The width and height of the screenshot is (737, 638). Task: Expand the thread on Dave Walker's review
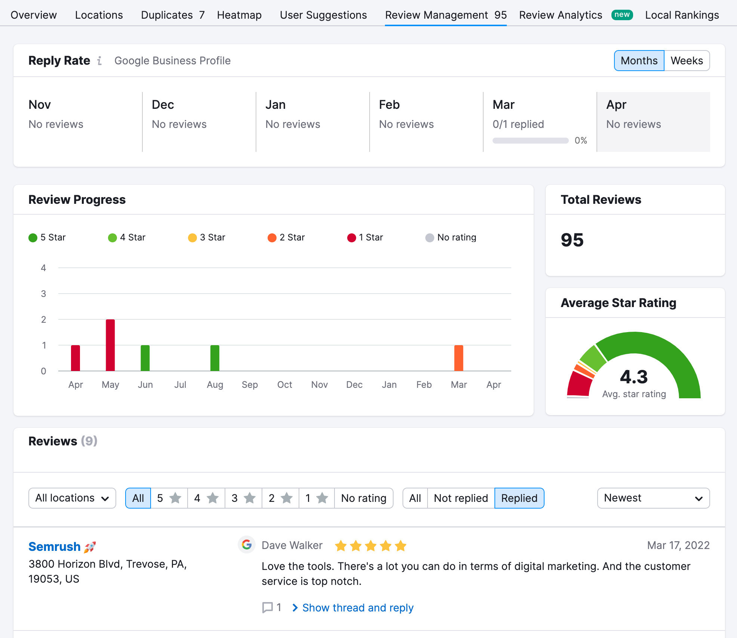[357, 607]
